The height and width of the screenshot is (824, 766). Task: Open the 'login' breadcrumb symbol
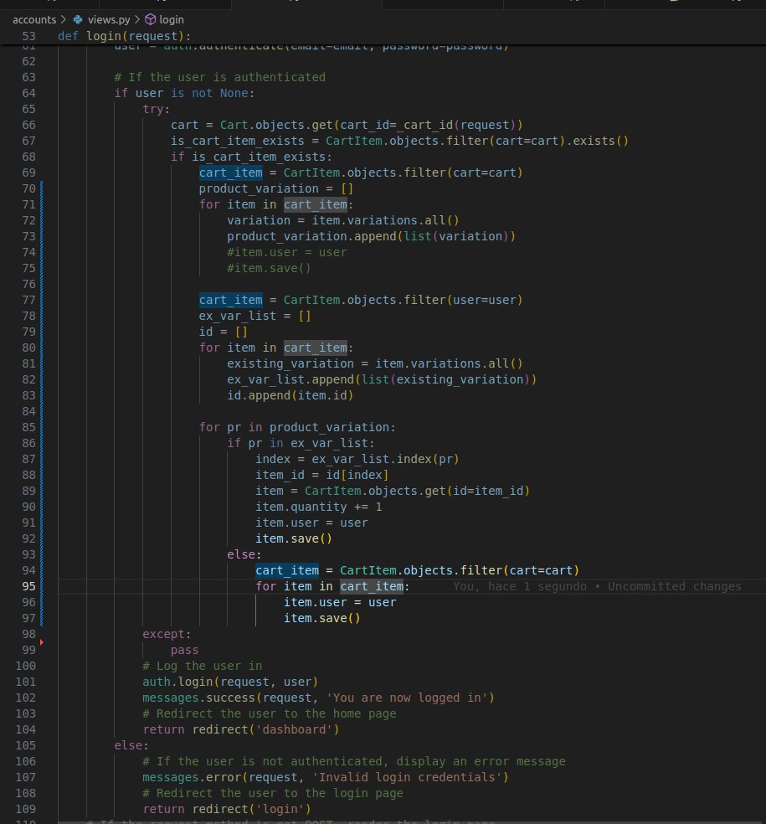click(172, 19)
